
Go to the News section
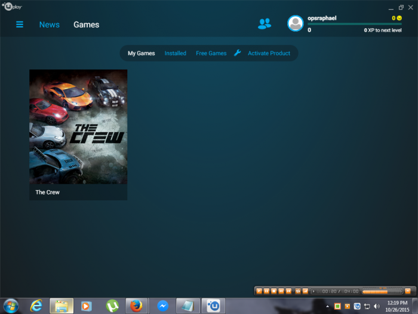pyautogui.click(x=50, y=25)
